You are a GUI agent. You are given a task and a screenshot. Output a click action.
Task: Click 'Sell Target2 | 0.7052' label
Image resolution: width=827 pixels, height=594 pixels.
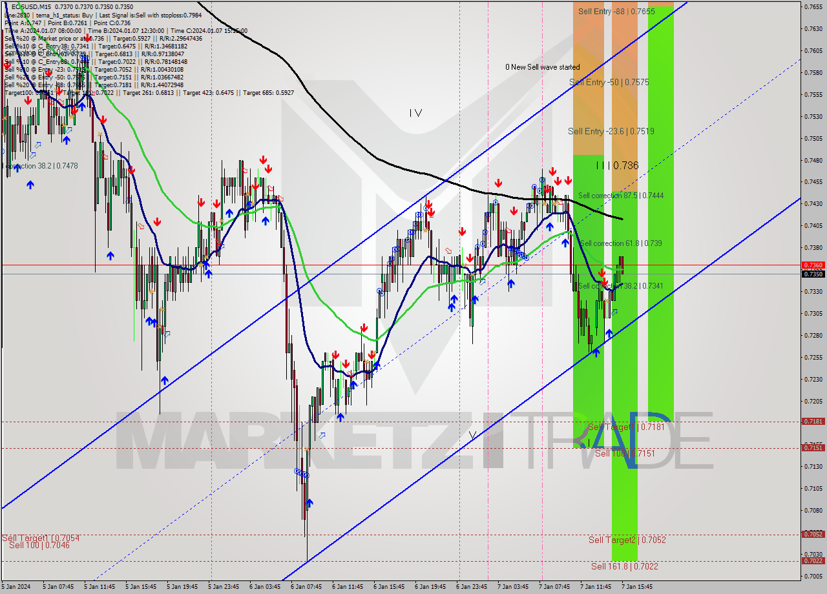pos(627,540)
